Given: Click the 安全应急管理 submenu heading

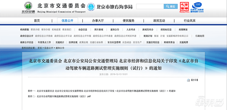Looking at the screenshot, I should (114, 42).
